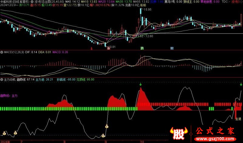This screenshot has width=243, height=143.
Task: Click the MACD(12,26,9) indicator name
Action: [x=14, y=52]
